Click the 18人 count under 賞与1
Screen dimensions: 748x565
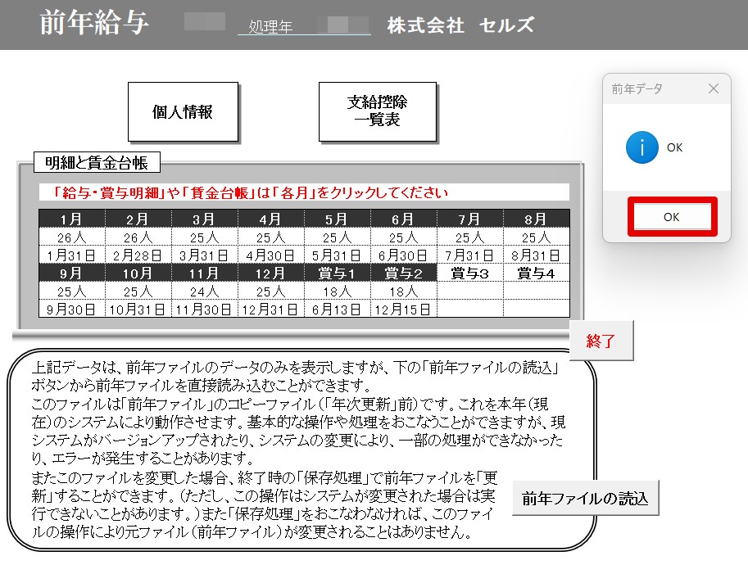coord(338,292)
